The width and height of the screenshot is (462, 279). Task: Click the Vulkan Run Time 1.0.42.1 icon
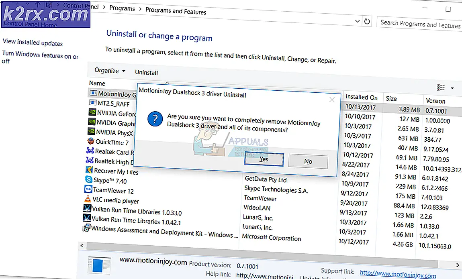(87, 218)
